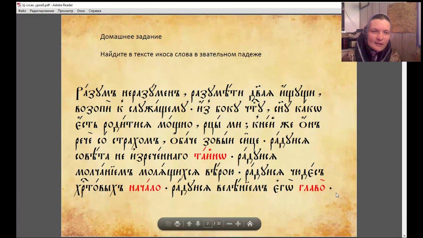Click the red word 'главо' in text
This screenshot has width=423, height=238.
pyautogui.click(x=312, y=187)
